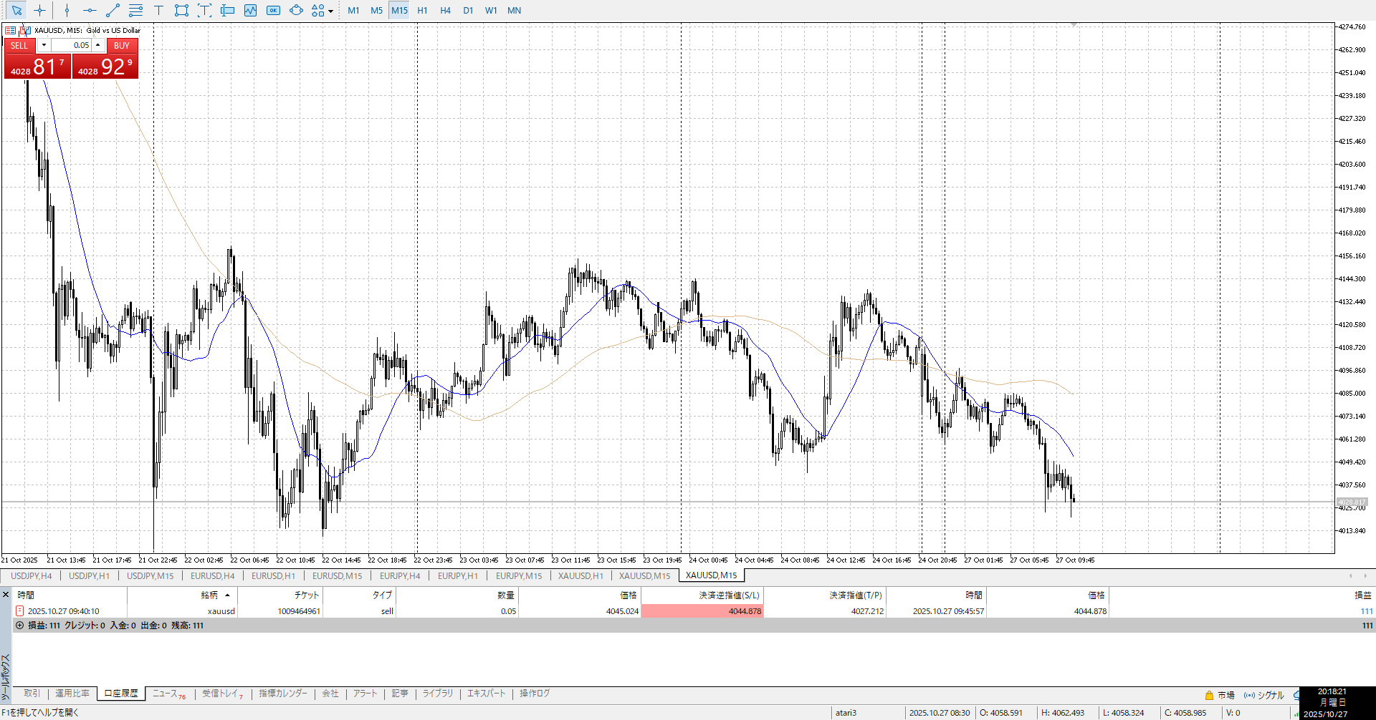Click the lot volume input field
The height and width of the screenshot is (720, 1376).
[72, 45]
